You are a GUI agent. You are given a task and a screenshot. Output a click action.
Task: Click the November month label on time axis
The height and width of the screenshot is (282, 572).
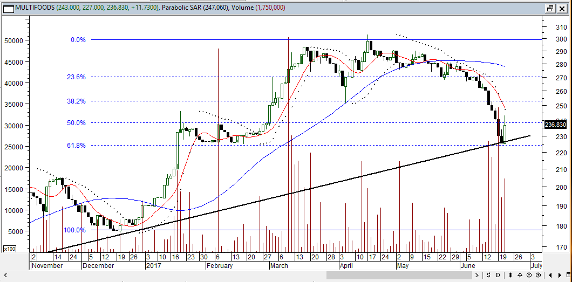[47, 266]
